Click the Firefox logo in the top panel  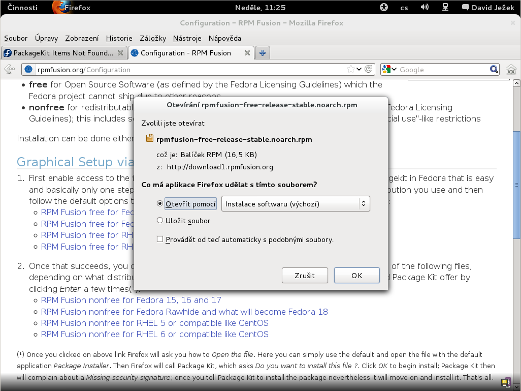click(61, 7)
